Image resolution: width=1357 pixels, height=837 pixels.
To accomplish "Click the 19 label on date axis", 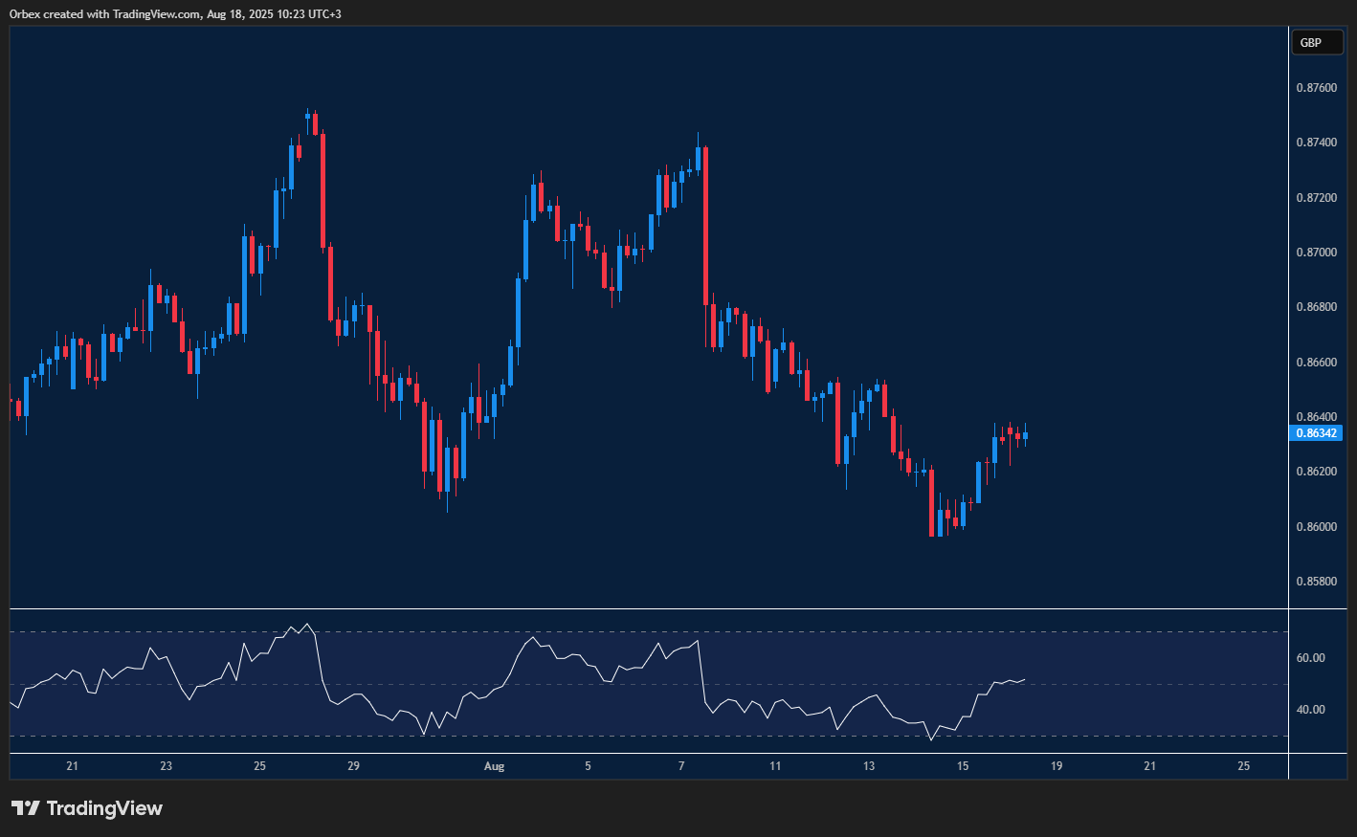I will [1056, 766].
